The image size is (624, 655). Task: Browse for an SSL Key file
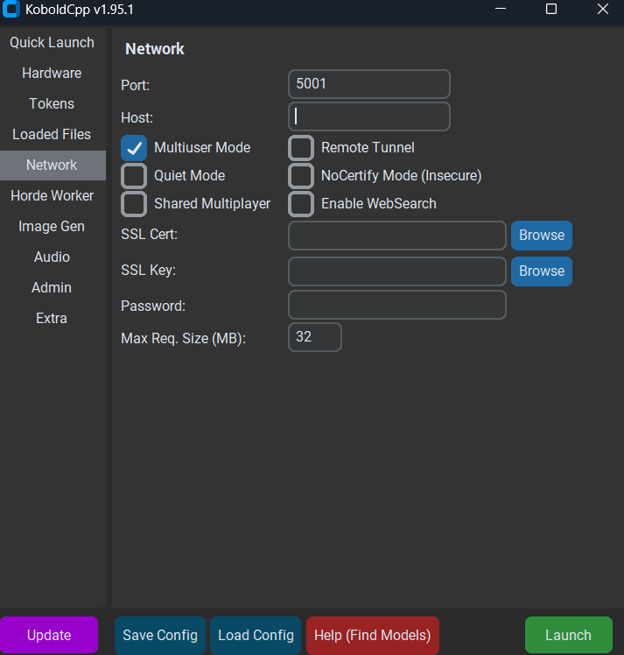click(541, 271)
